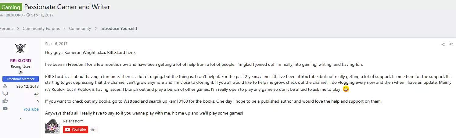
Task: Click the small badge icon under Rising User
Action: pos(21,72)
